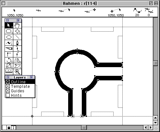
Task: Enable the Hints layer checkbox
Action: coord(8,95)
